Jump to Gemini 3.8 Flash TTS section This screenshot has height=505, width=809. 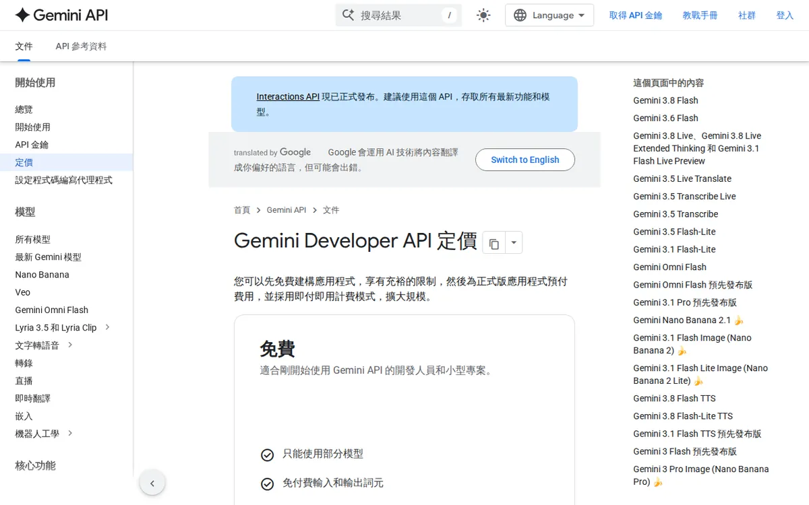coord(674,398)
